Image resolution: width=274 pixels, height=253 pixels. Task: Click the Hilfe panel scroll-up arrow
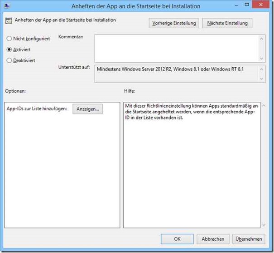point(263,105)
